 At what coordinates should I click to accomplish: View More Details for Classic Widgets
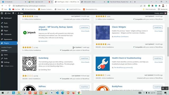[158, 31]
